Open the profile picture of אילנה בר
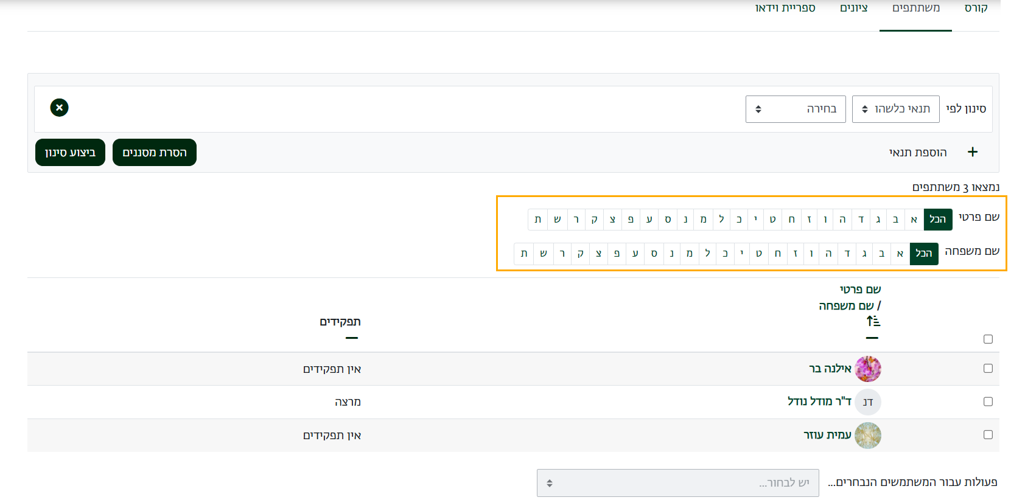The image size is (1011, 500). point(867,369)
